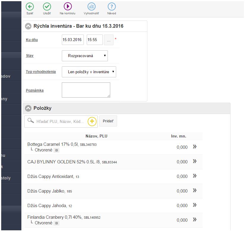
Task: Click the yellow plus icon in search field
Action: pyautogui.click(x=92, y=121)
